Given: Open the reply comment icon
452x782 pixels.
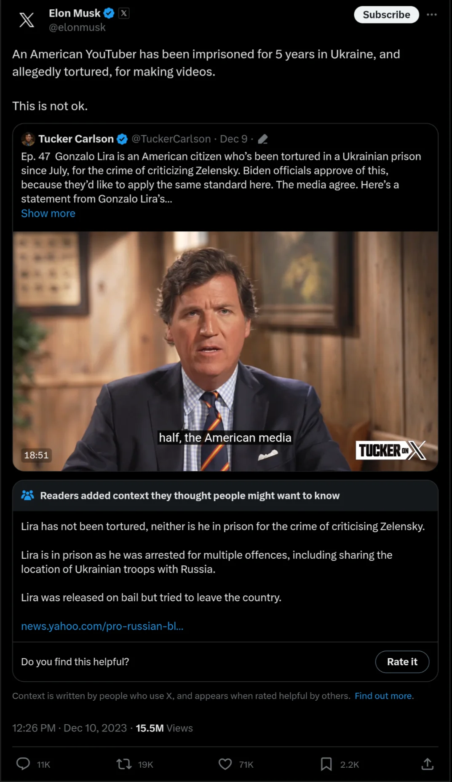Looking at the screenshot, I should click(x=23, y=764).
